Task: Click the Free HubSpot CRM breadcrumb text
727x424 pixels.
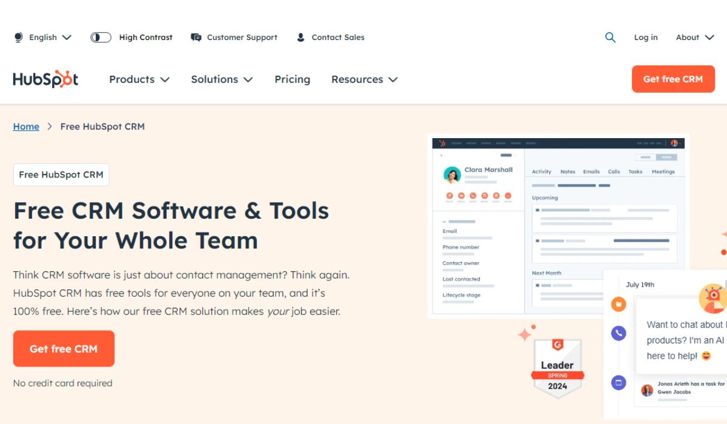Action: [x=102, y=127]
